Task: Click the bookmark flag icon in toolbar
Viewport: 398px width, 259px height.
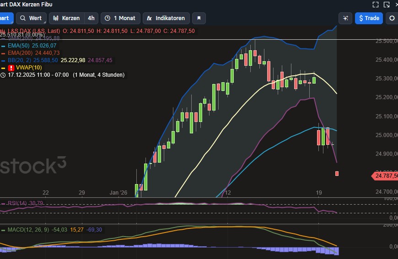Action: click(199, 18)
